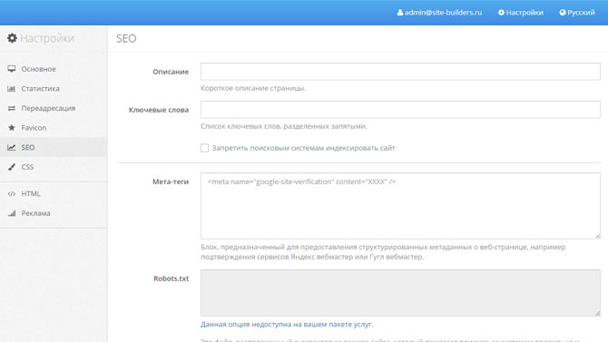Click the Ключевые слова field label
Image resolution: width=608 pixels, height=342 pixels.
(x=159, y=110)
